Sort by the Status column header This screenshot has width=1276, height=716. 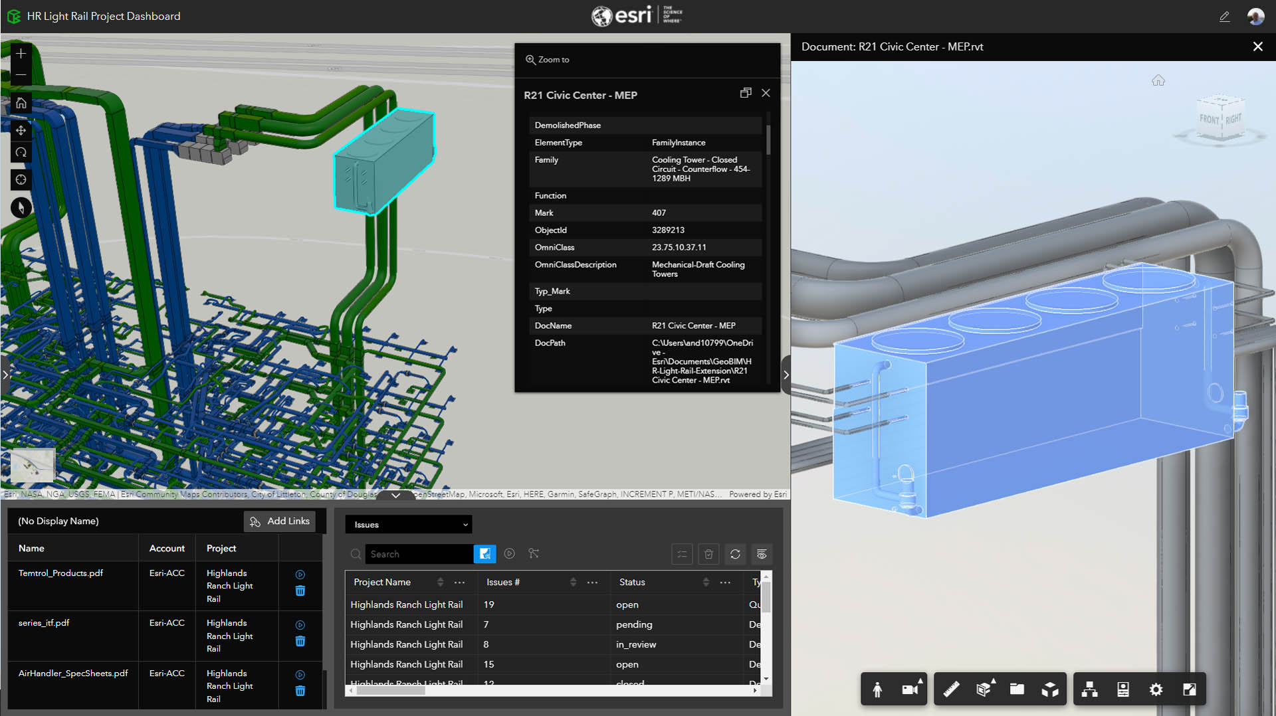(x=632, y=582)
